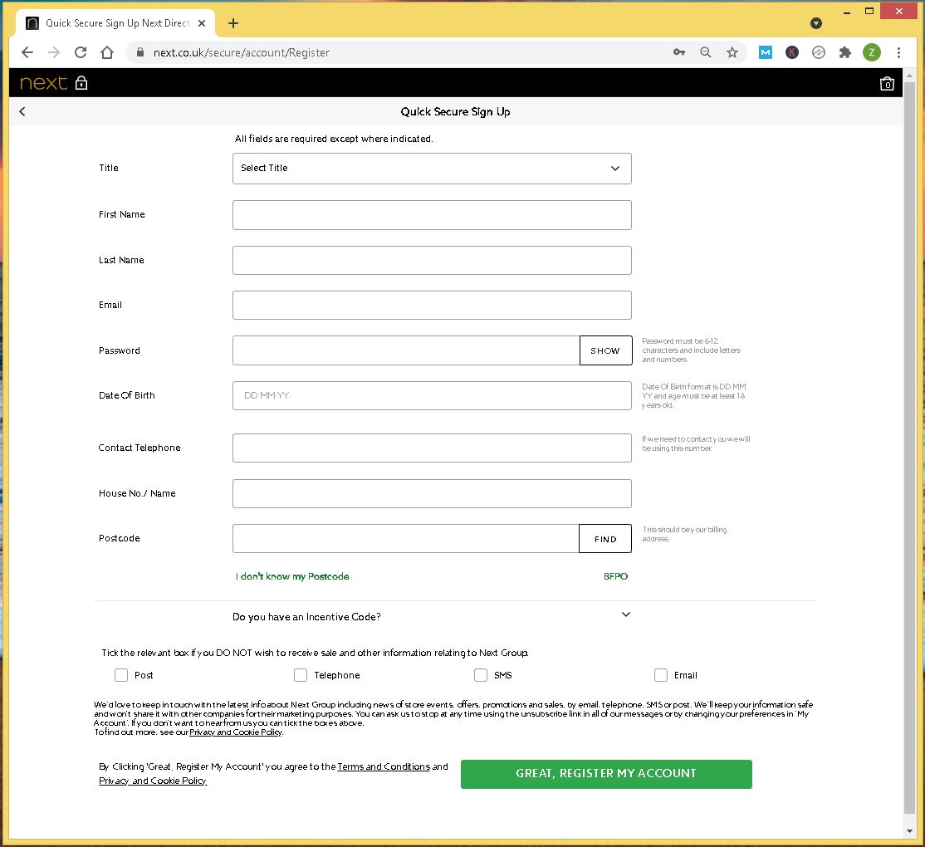Open the Terms and Conditions link

tap(384, 766)
